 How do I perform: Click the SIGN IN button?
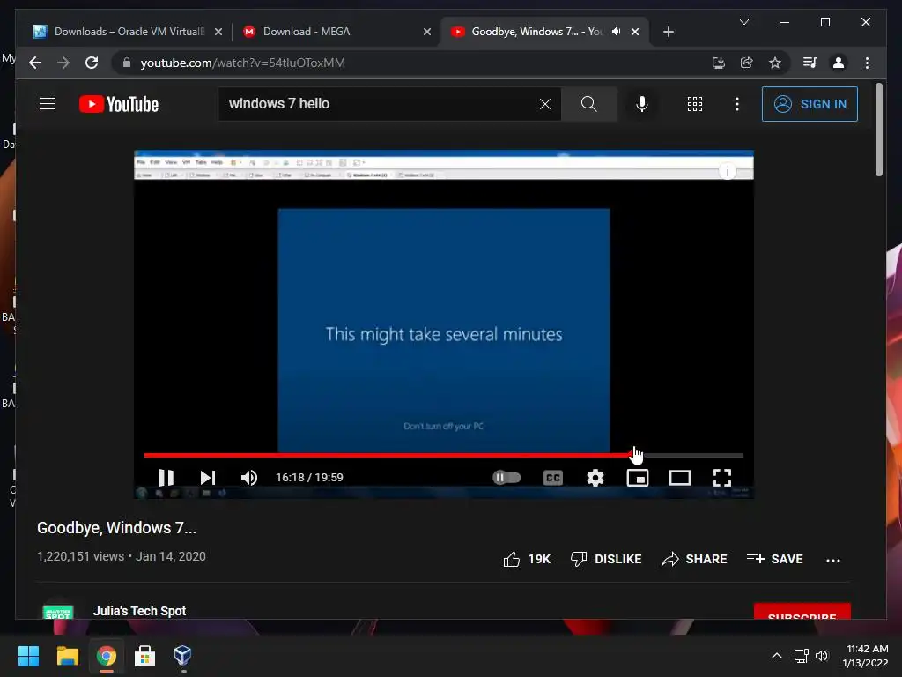[x=810, y=104]
